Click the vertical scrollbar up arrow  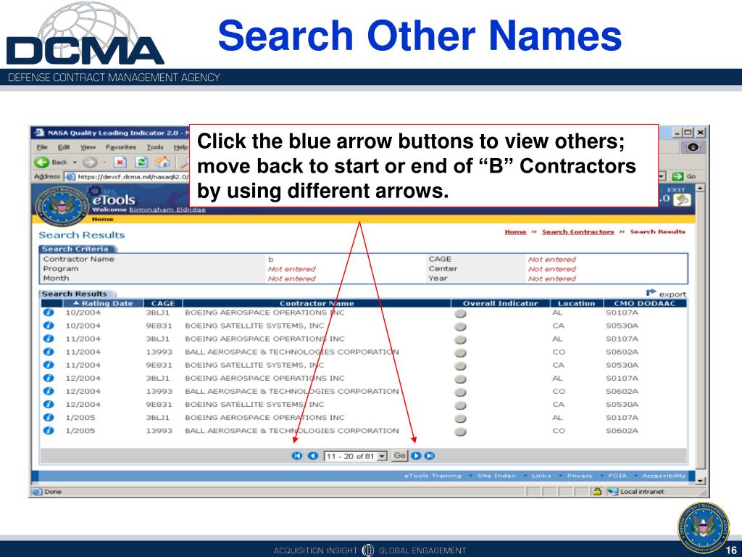click(x=700, y=188)
